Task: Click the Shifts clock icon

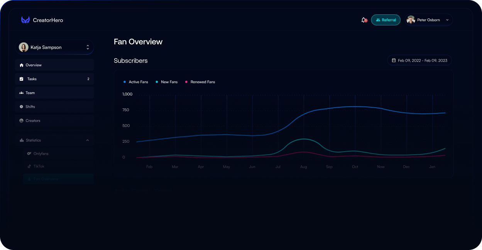Action: 22,107
